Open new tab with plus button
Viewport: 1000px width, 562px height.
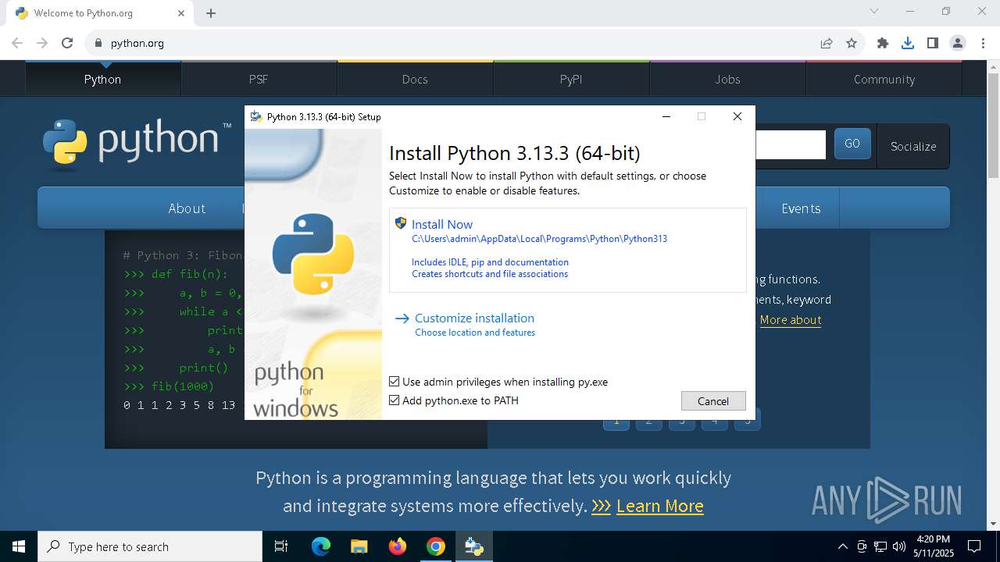click(x=211, y=12)
